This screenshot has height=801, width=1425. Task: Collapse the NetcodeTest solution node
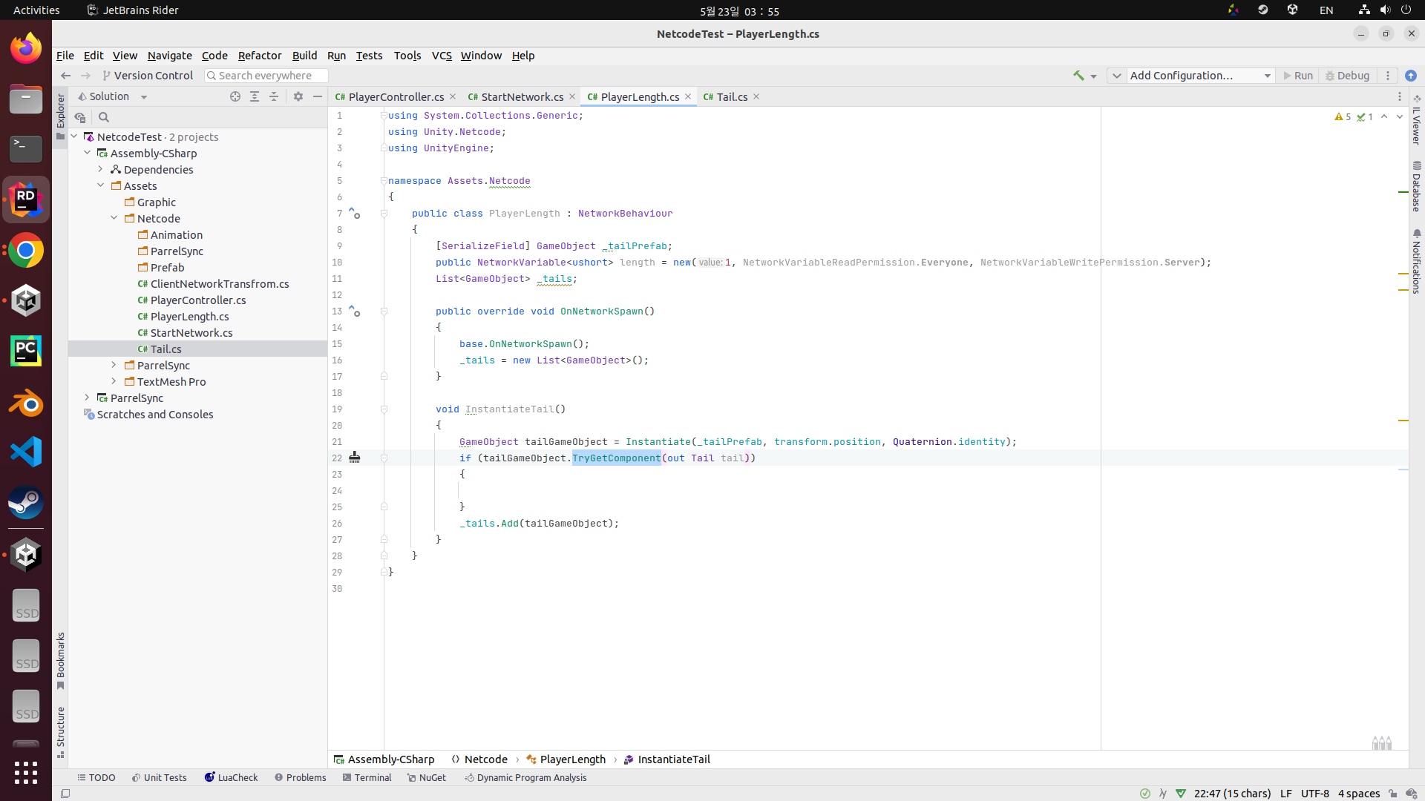click(74, 136)
